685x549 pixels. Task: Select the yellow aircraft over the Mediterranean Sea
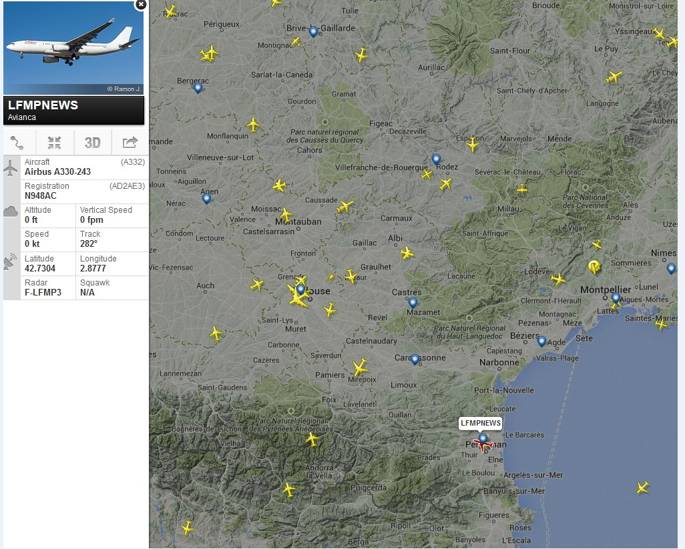[643, 487]
